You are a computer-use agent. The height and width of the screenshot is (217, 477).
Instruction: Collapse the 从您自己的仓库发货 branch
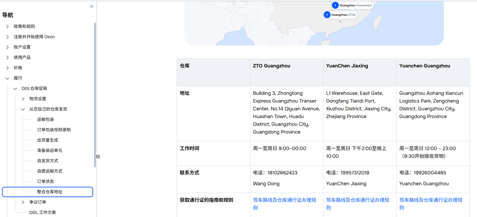click(x=23, y=109)
